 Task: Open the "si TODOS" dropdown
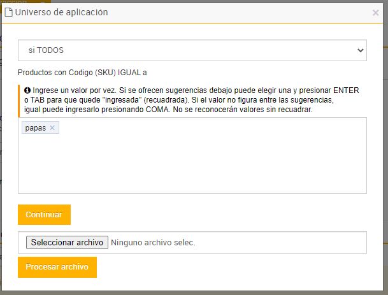[191, 50]
